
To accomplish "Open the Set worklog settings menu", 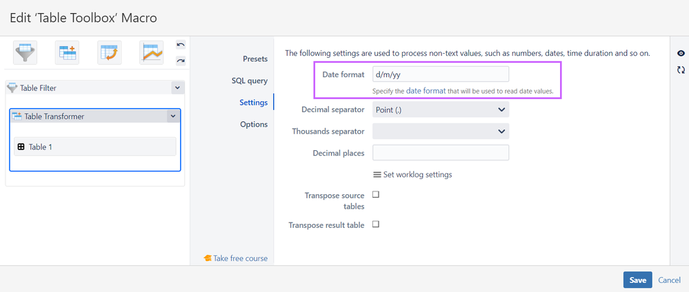I will [412, 174].
